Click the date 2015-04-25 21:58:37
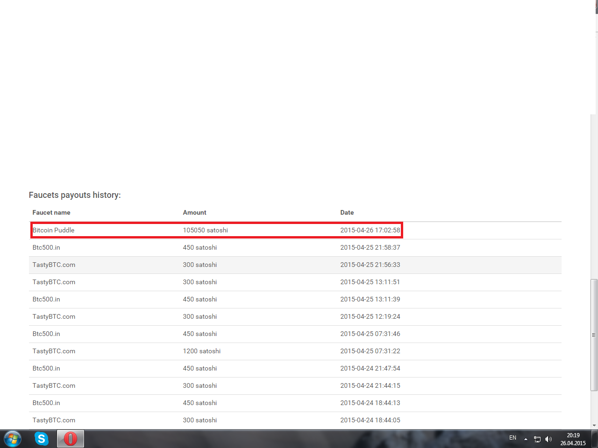The width and height of the screenshot is (598, 448). pos(370,247)
